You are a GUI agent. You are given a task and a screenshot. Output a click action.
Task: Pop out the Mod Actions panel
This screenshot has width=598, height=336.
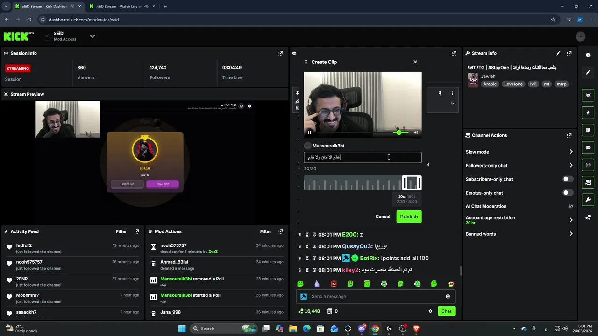[281, 231]
